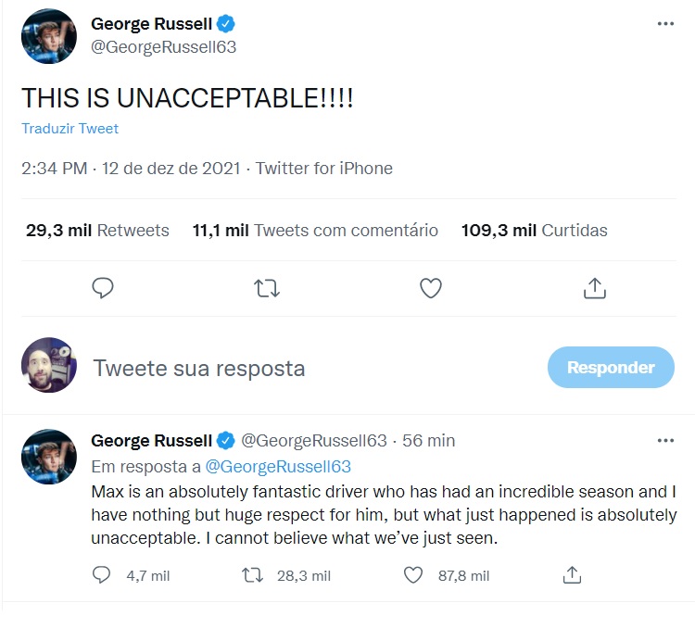695x641 pixels.
Task: Open 11,1 mil Tweets com comentário
Action: tap(315, 231)
